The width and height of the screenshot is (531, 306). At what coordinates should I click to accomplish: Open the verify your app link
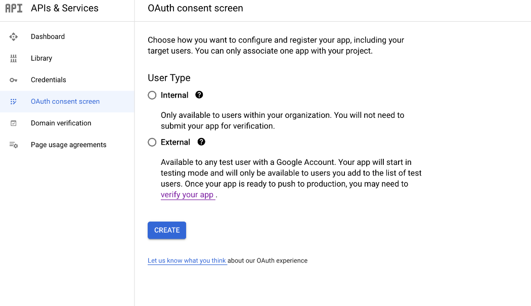(188, 194)
